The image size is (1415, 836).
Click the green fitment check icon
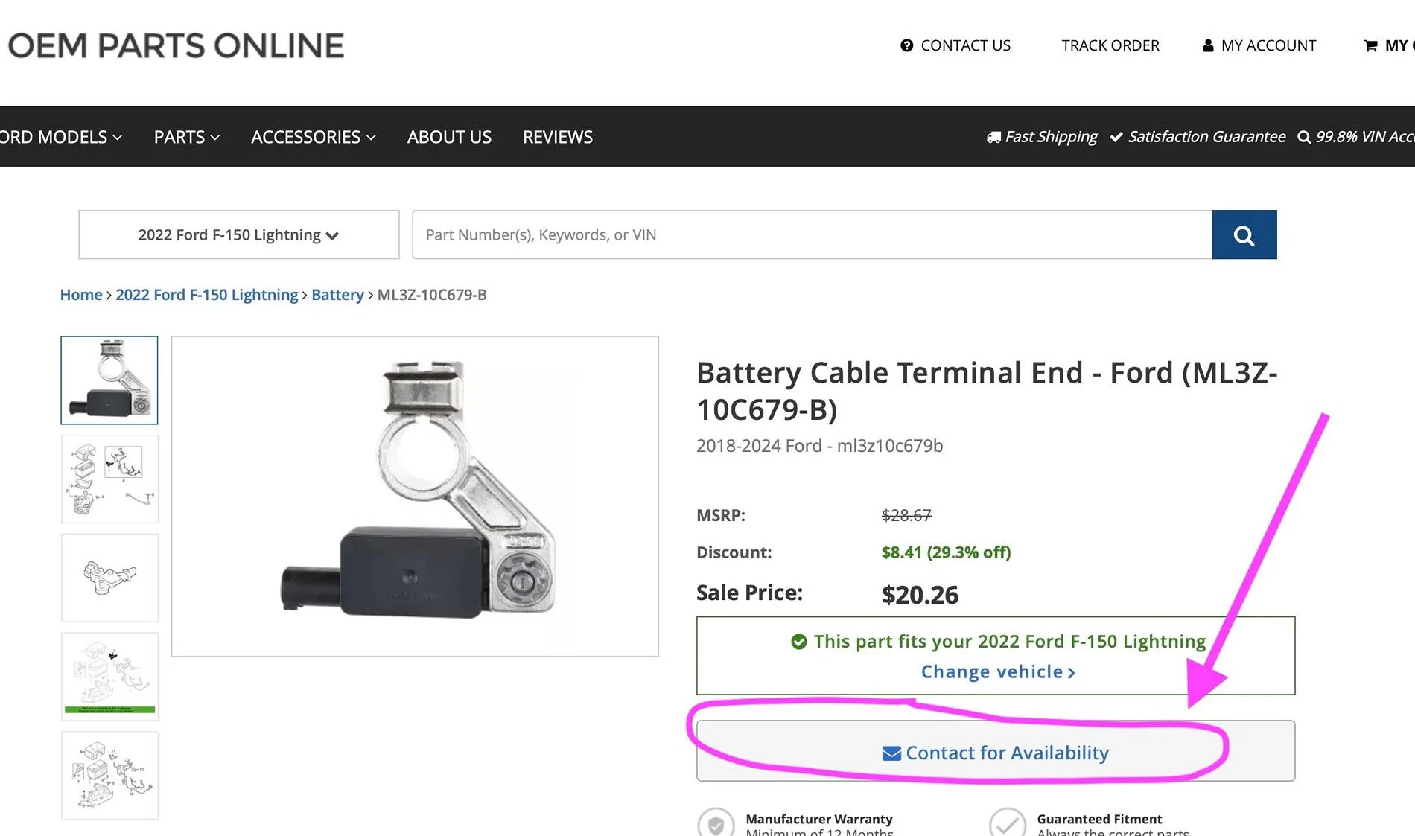(x=798, y=642)
